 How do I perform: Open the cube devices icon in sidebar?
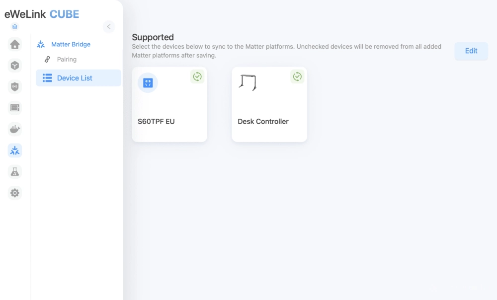[14, 66]
